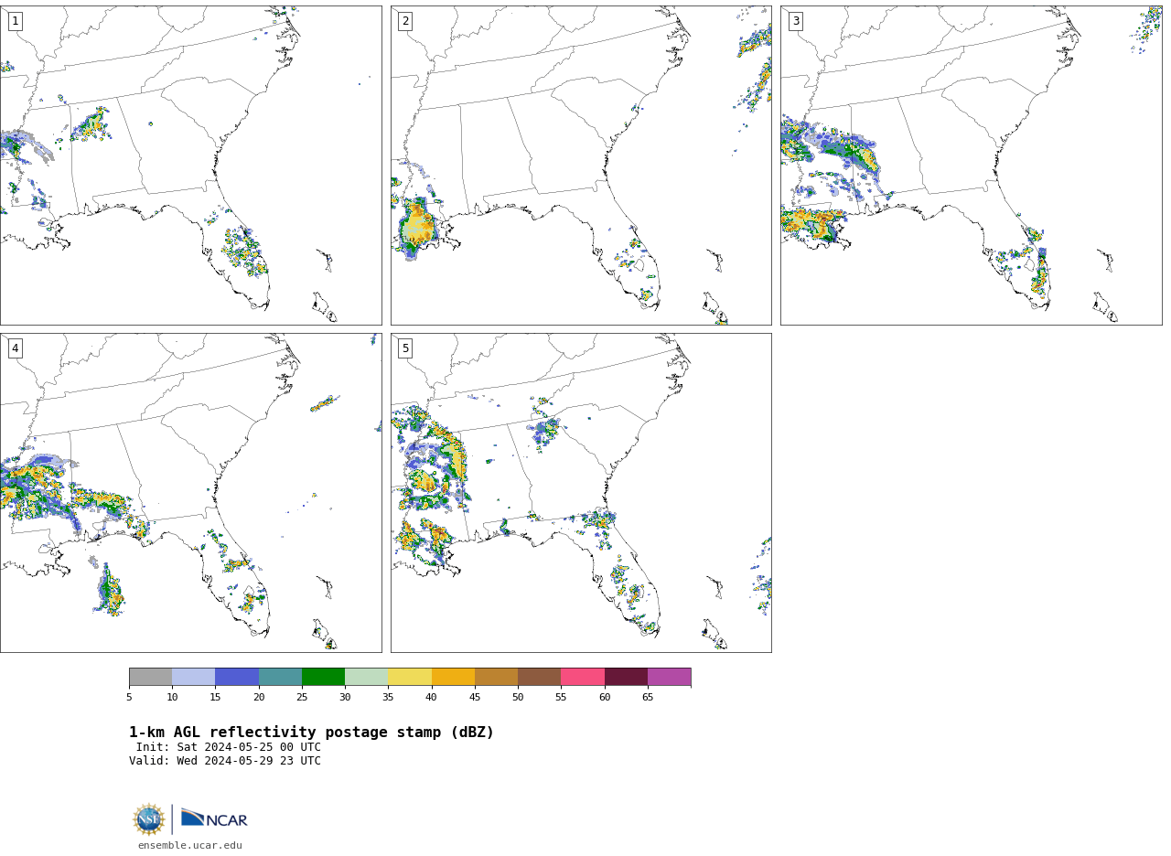Open ensemble member 3 reflectivity map
The height and width of the screenshot is (856, 1171).
click(971, 166)
